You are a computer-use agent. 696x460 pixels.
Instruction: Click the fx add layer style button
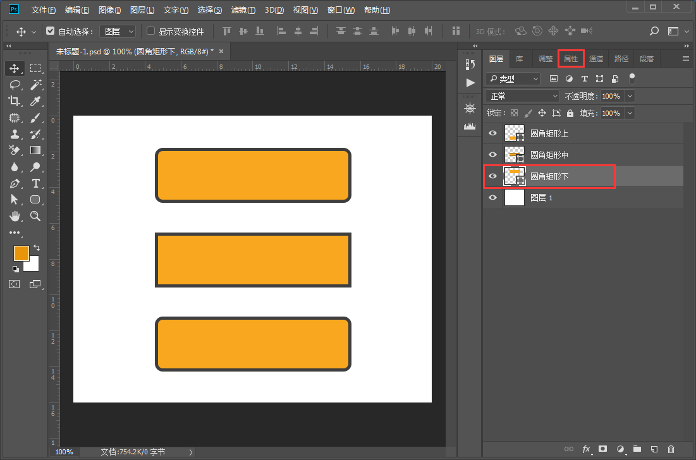click(586, 449)
